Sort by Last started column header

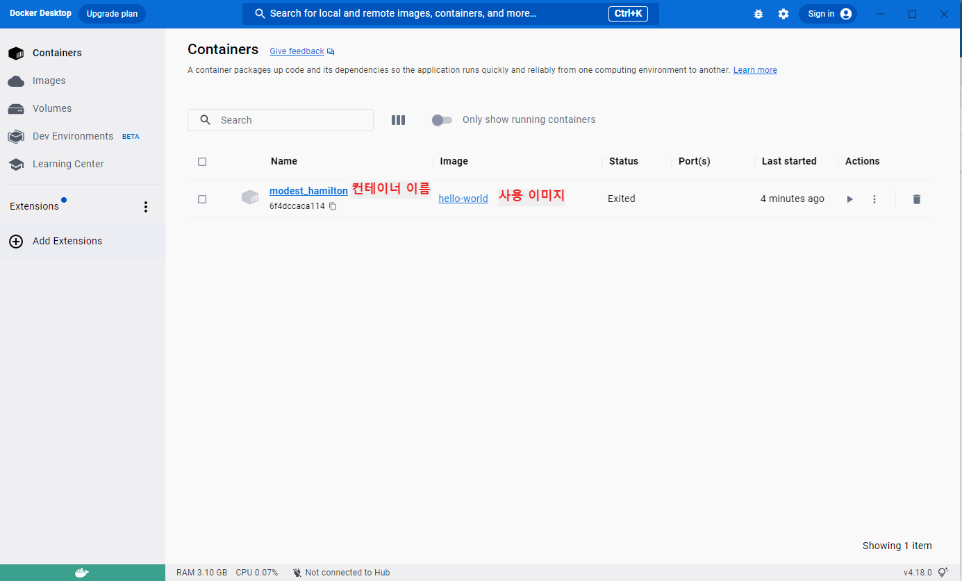click(x=789, y=161)
